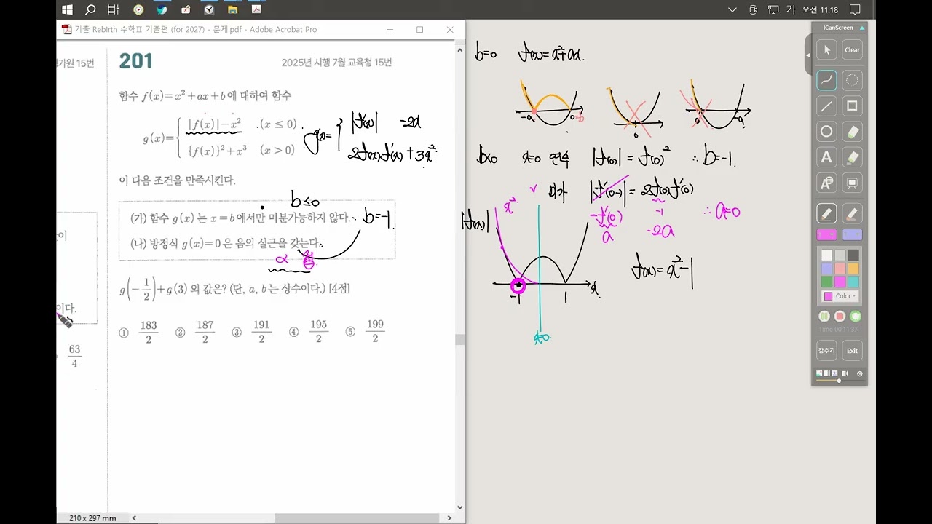Adjust the ICanScreen bottom slider
Viewport: 932px width, 524px height.
tap(839, 381)
